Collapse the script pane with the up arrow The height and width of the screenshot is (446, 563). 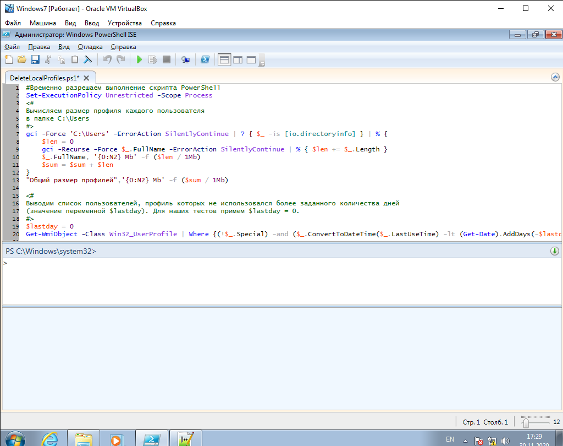pyautogui.click(x=554, y=78)
